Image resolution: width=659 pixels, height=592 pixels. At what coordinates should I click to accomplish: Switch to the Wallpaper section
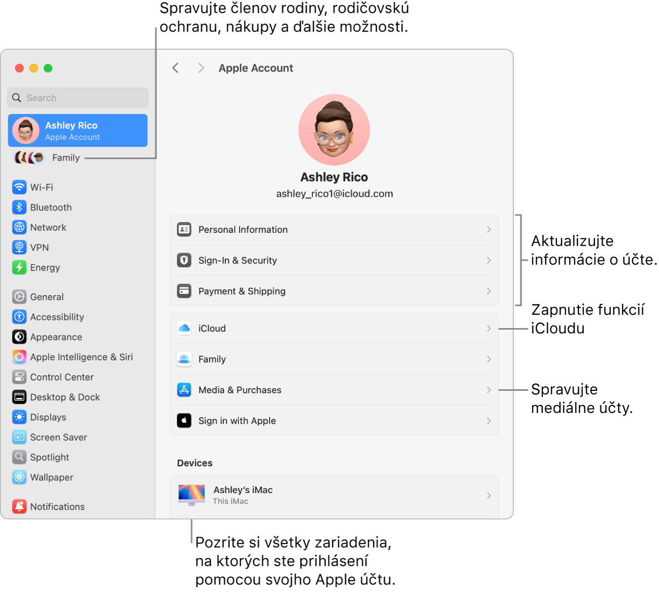pyautogui.click(x=19, y=477)
